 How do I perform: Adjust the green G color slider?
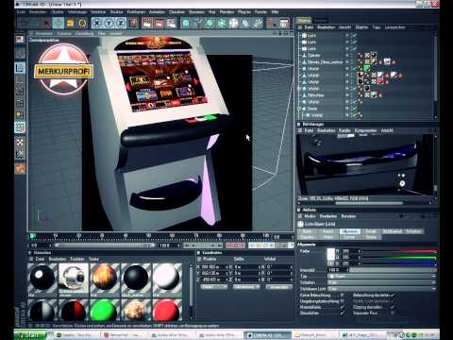[x=399, y=258]
